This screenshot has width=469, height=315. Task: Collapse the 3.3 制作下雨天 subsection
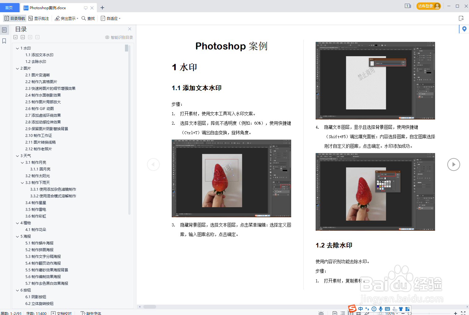pyautogui.click(x=22, y=183)
